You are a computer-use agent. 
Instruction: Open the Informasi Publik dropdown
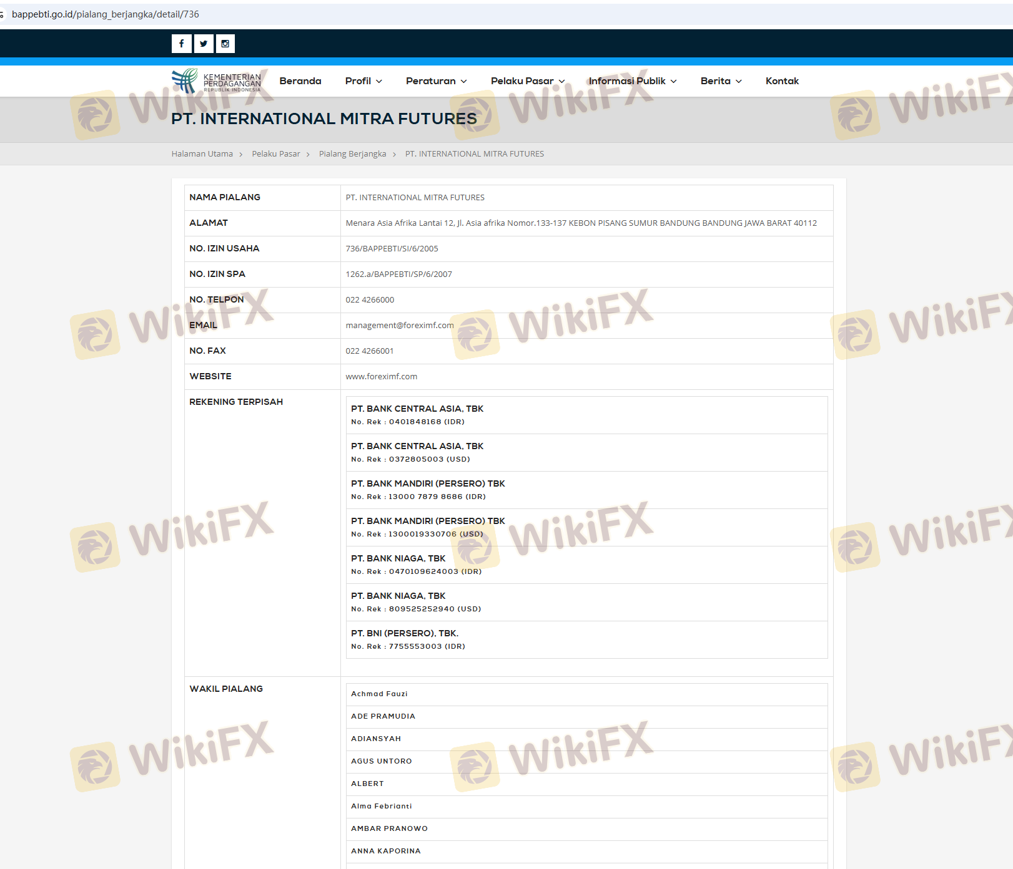[x=632, y=81]
